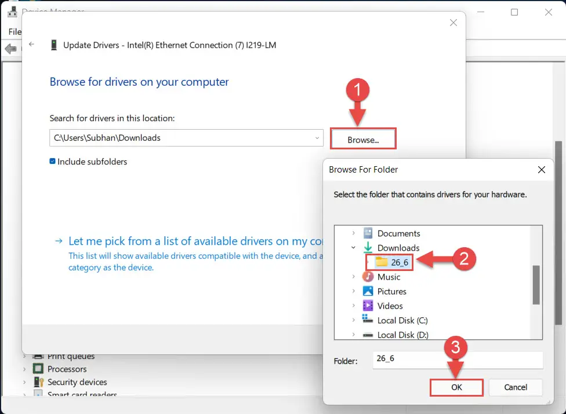Expand the Local Disk (D:) node

click(353, 335)
